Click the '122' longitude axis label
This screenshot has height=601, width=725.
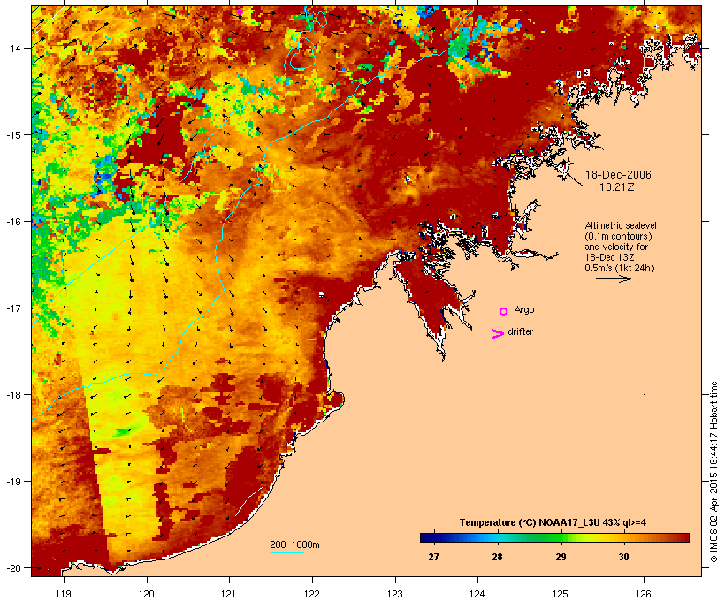pos(312,594)
